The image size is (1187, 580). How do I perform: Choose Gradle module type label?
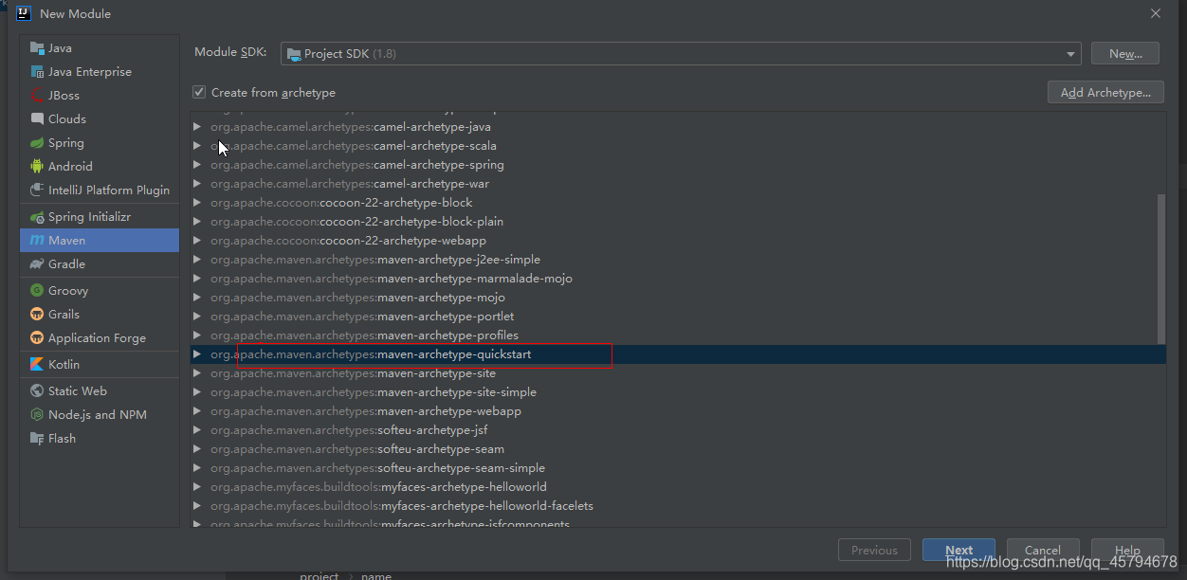(66, 264)
